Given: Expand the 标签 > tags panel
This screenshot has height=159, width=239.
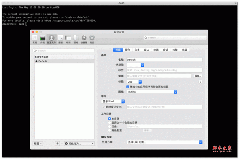Looking at the screenshot, I should tap(38, 143).
